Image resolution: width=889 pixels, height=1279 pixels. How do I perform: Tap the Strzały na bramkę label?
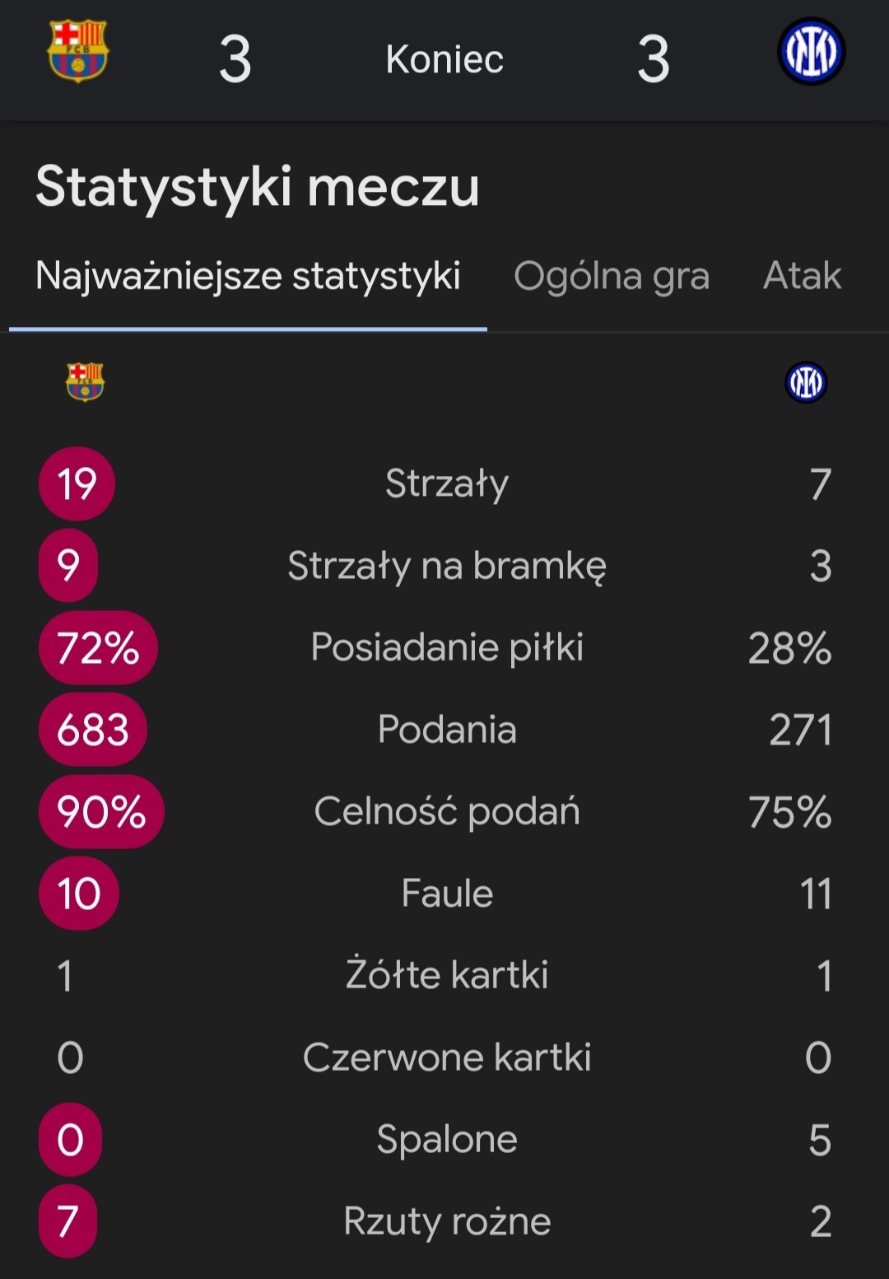(447, 566)
